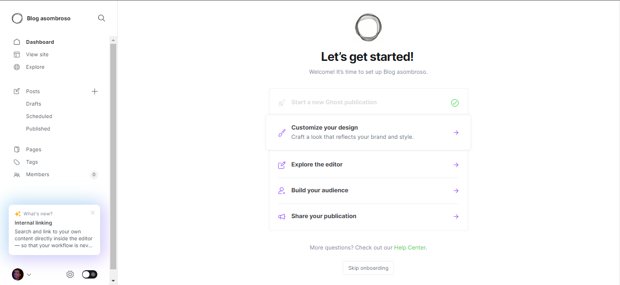Click the paintbrush icon for Customize your design
This screenshot has height=285, width=620.
[x=282, y=133]
